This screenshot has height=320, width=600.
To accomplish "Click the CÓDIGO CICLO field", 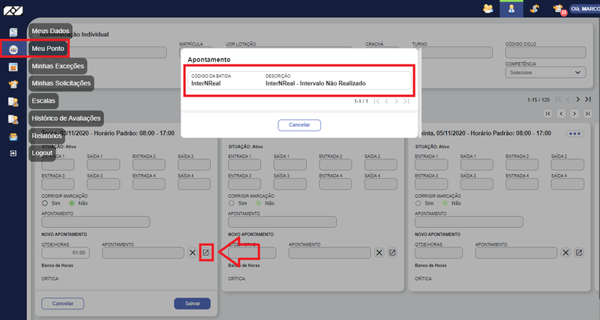I will pos(545,52).
